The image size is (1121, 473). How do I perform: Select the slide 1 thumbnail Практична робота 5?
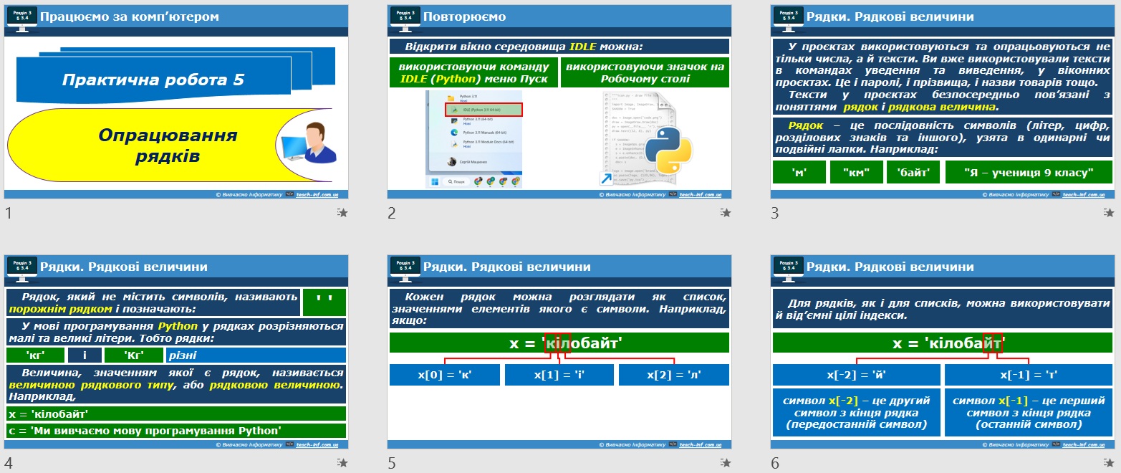point(176,102)
